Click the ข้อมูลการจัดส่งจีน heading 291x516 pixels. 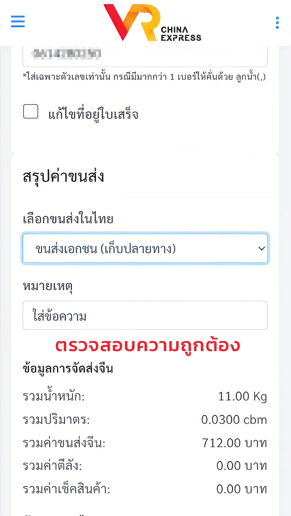(x=68, y=369)
